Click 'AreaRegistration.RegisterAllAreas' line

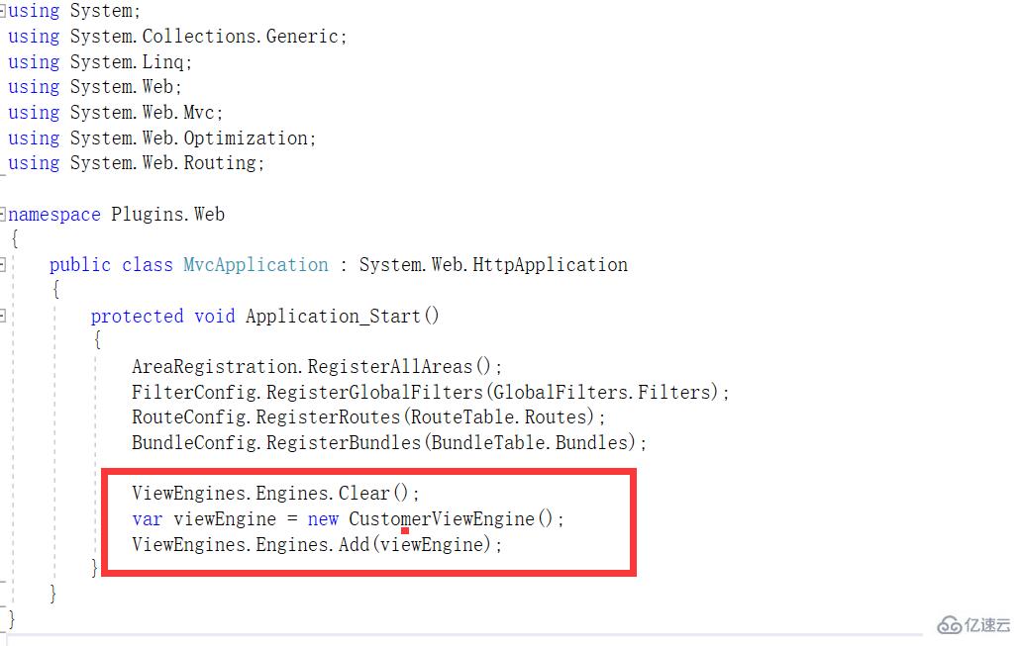(x=317, y=367)
